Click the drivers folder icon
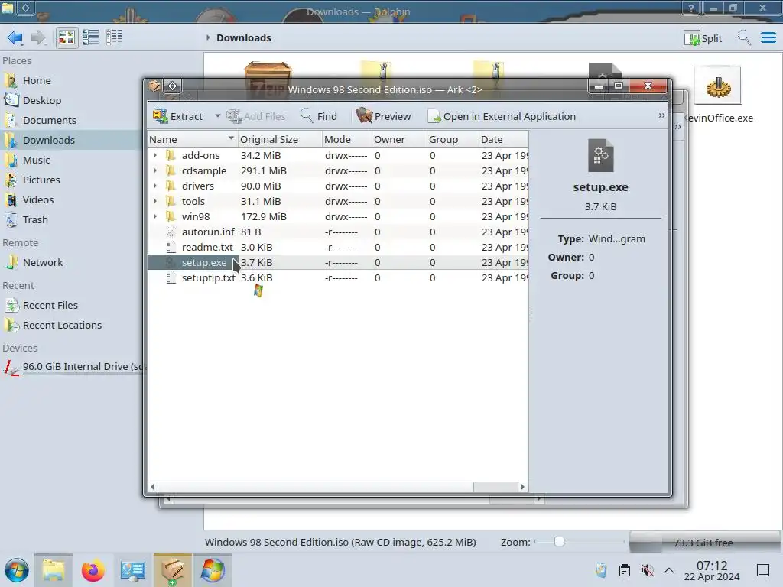The width and height of the screenshot is (783, 587). coord(171,186)
